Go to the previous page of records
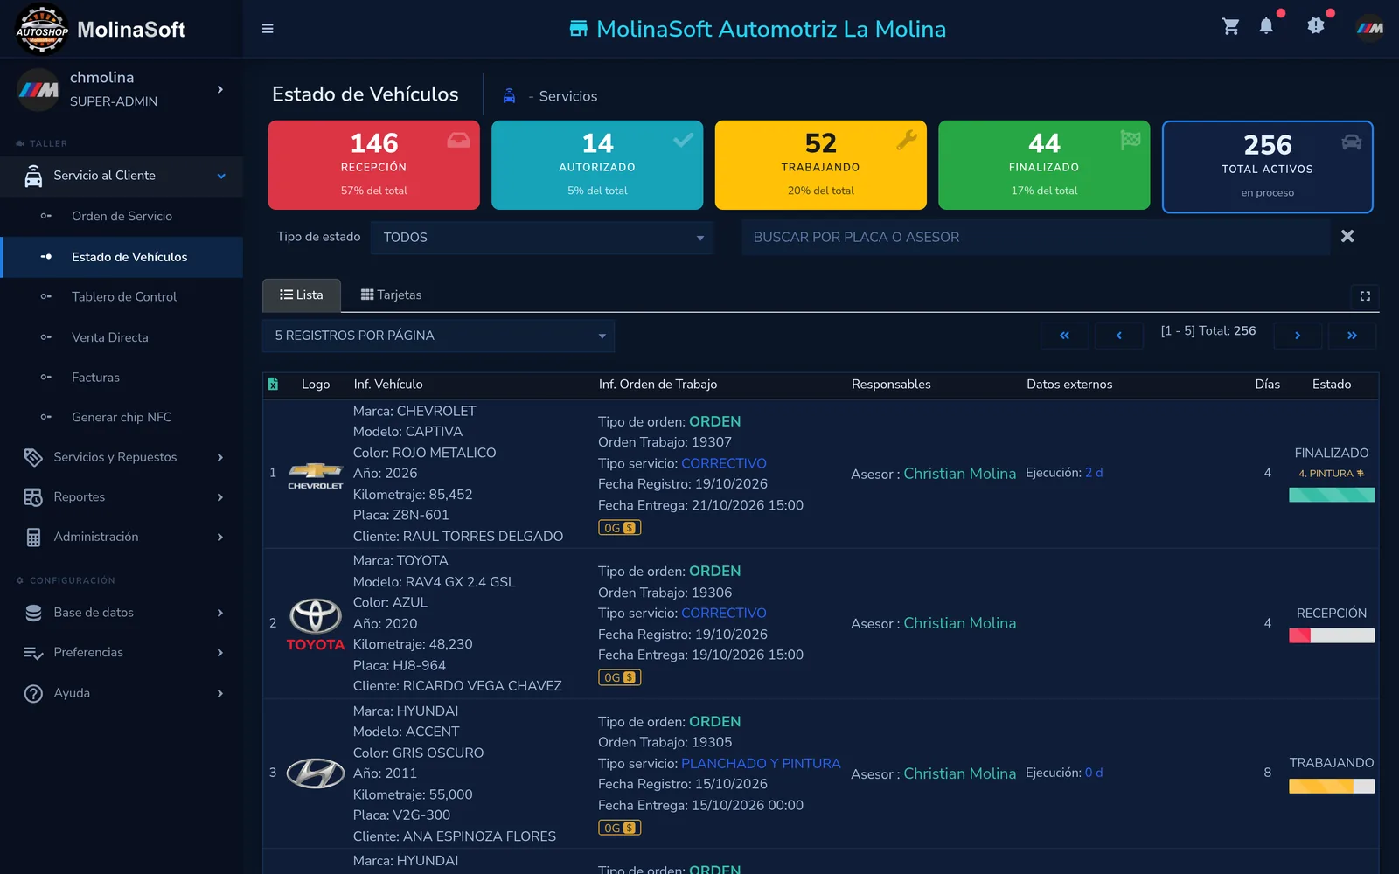This screenshot has height=874, width=1399. [1118, 336]
